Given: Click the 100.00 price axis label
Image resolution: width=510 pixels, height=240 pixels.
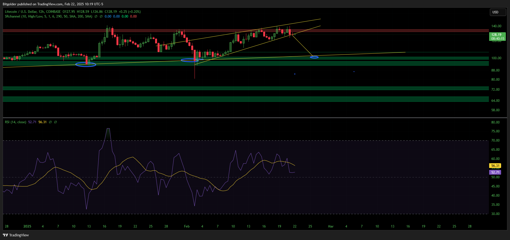Looking at the screenshot, I should point(496,58).
